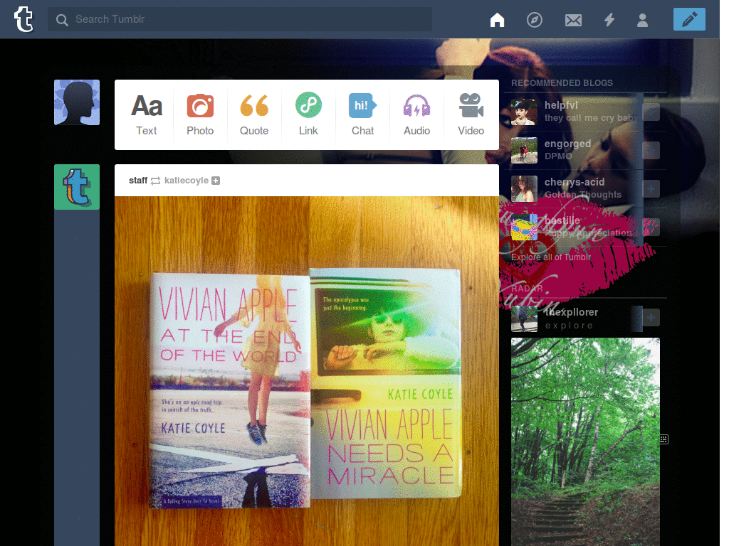Screen dimensions: 729x546
Task: Open the staff blog link in post header
Action: pos(138,180)
